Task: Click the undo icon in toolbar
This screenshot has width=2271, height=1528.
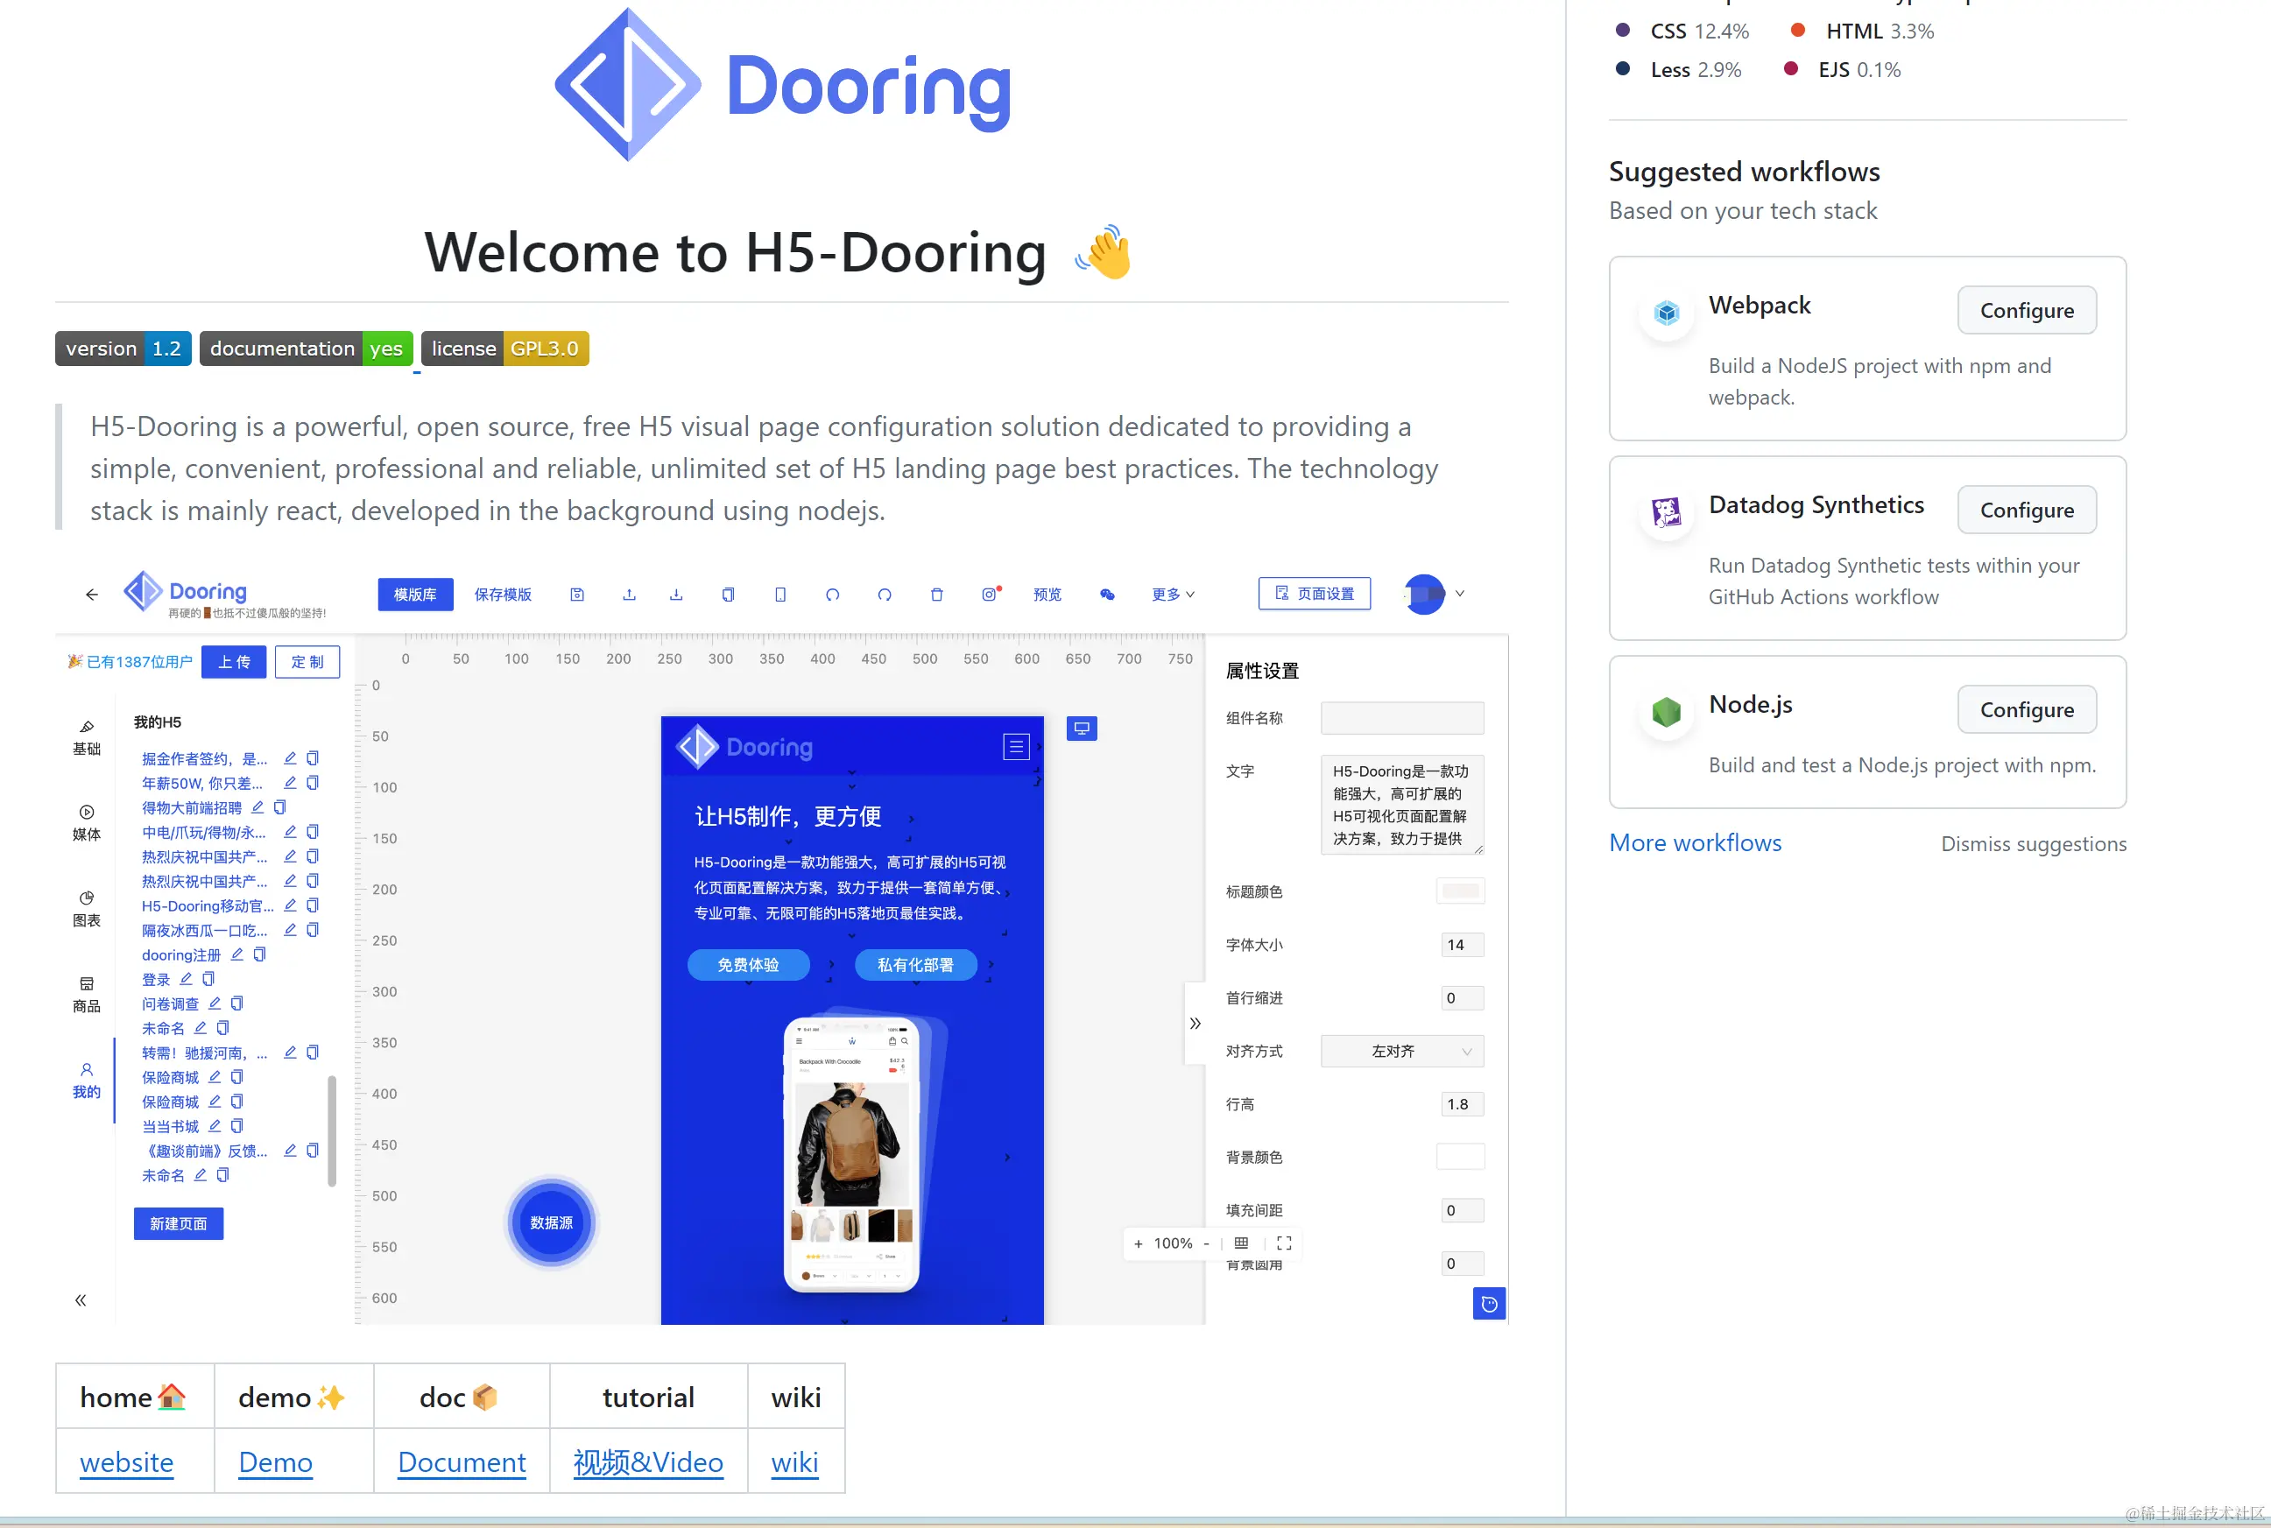Action: click(x=832, y=595)
